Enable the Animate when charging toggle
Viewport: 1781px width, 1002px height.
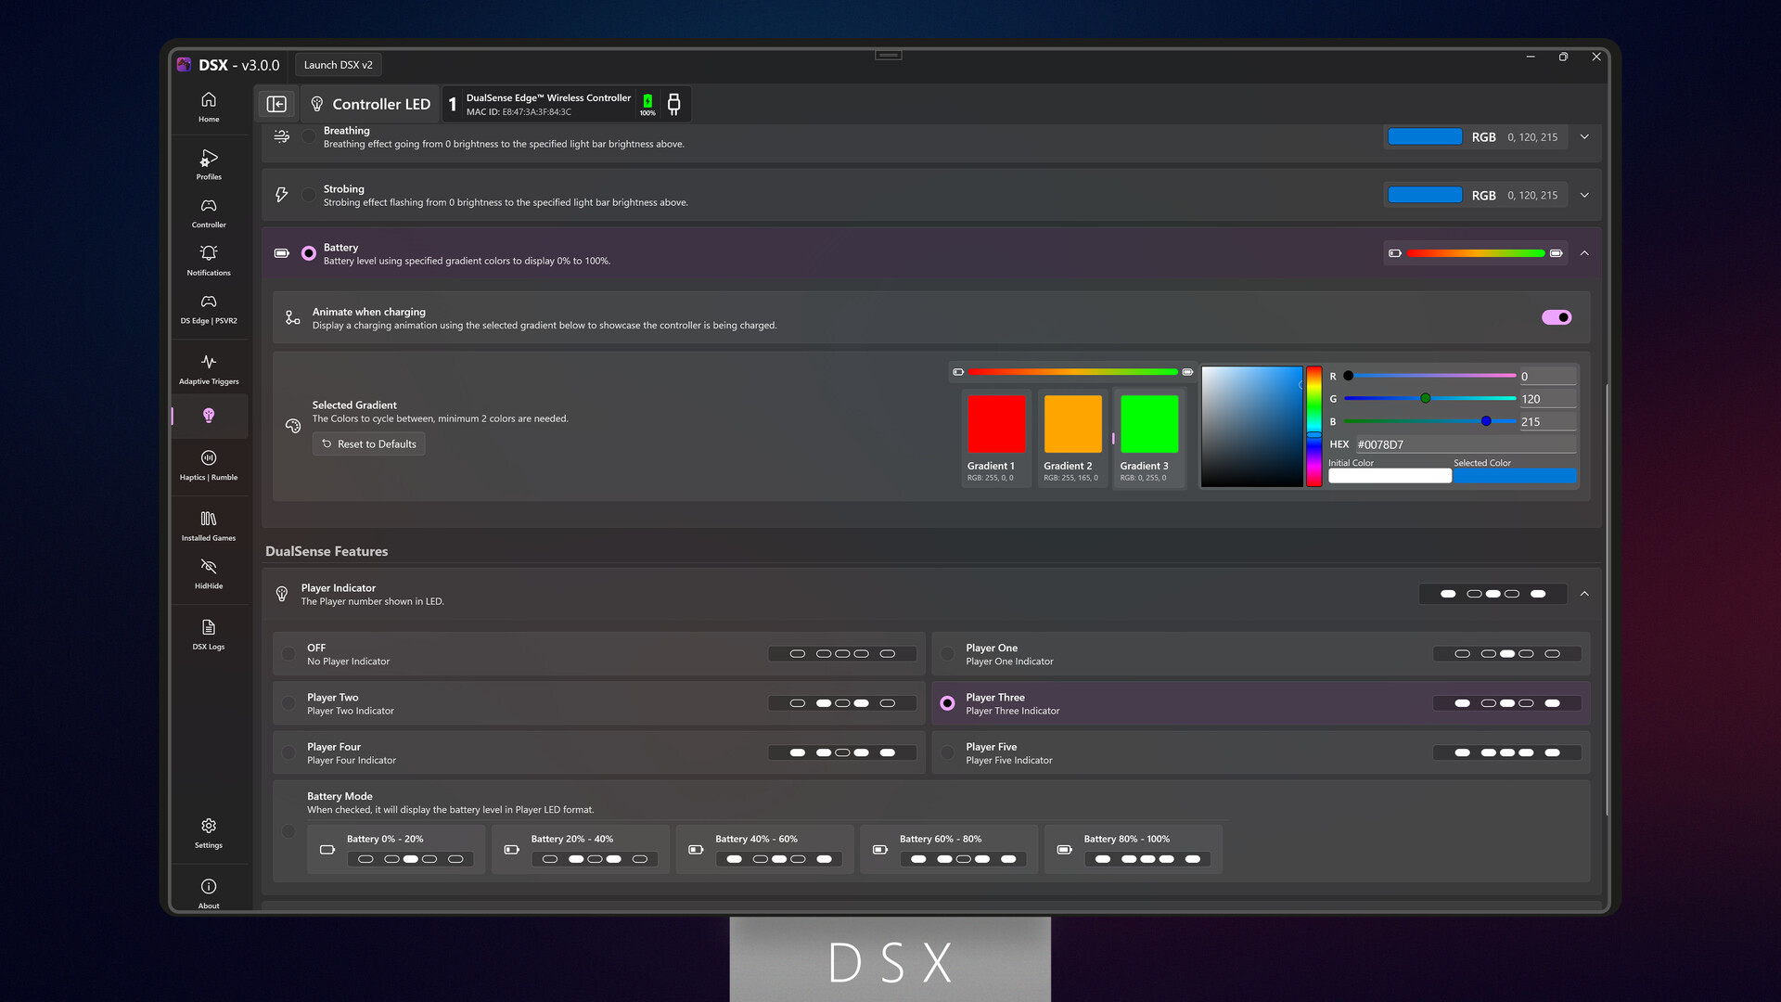pos(1557,316)
